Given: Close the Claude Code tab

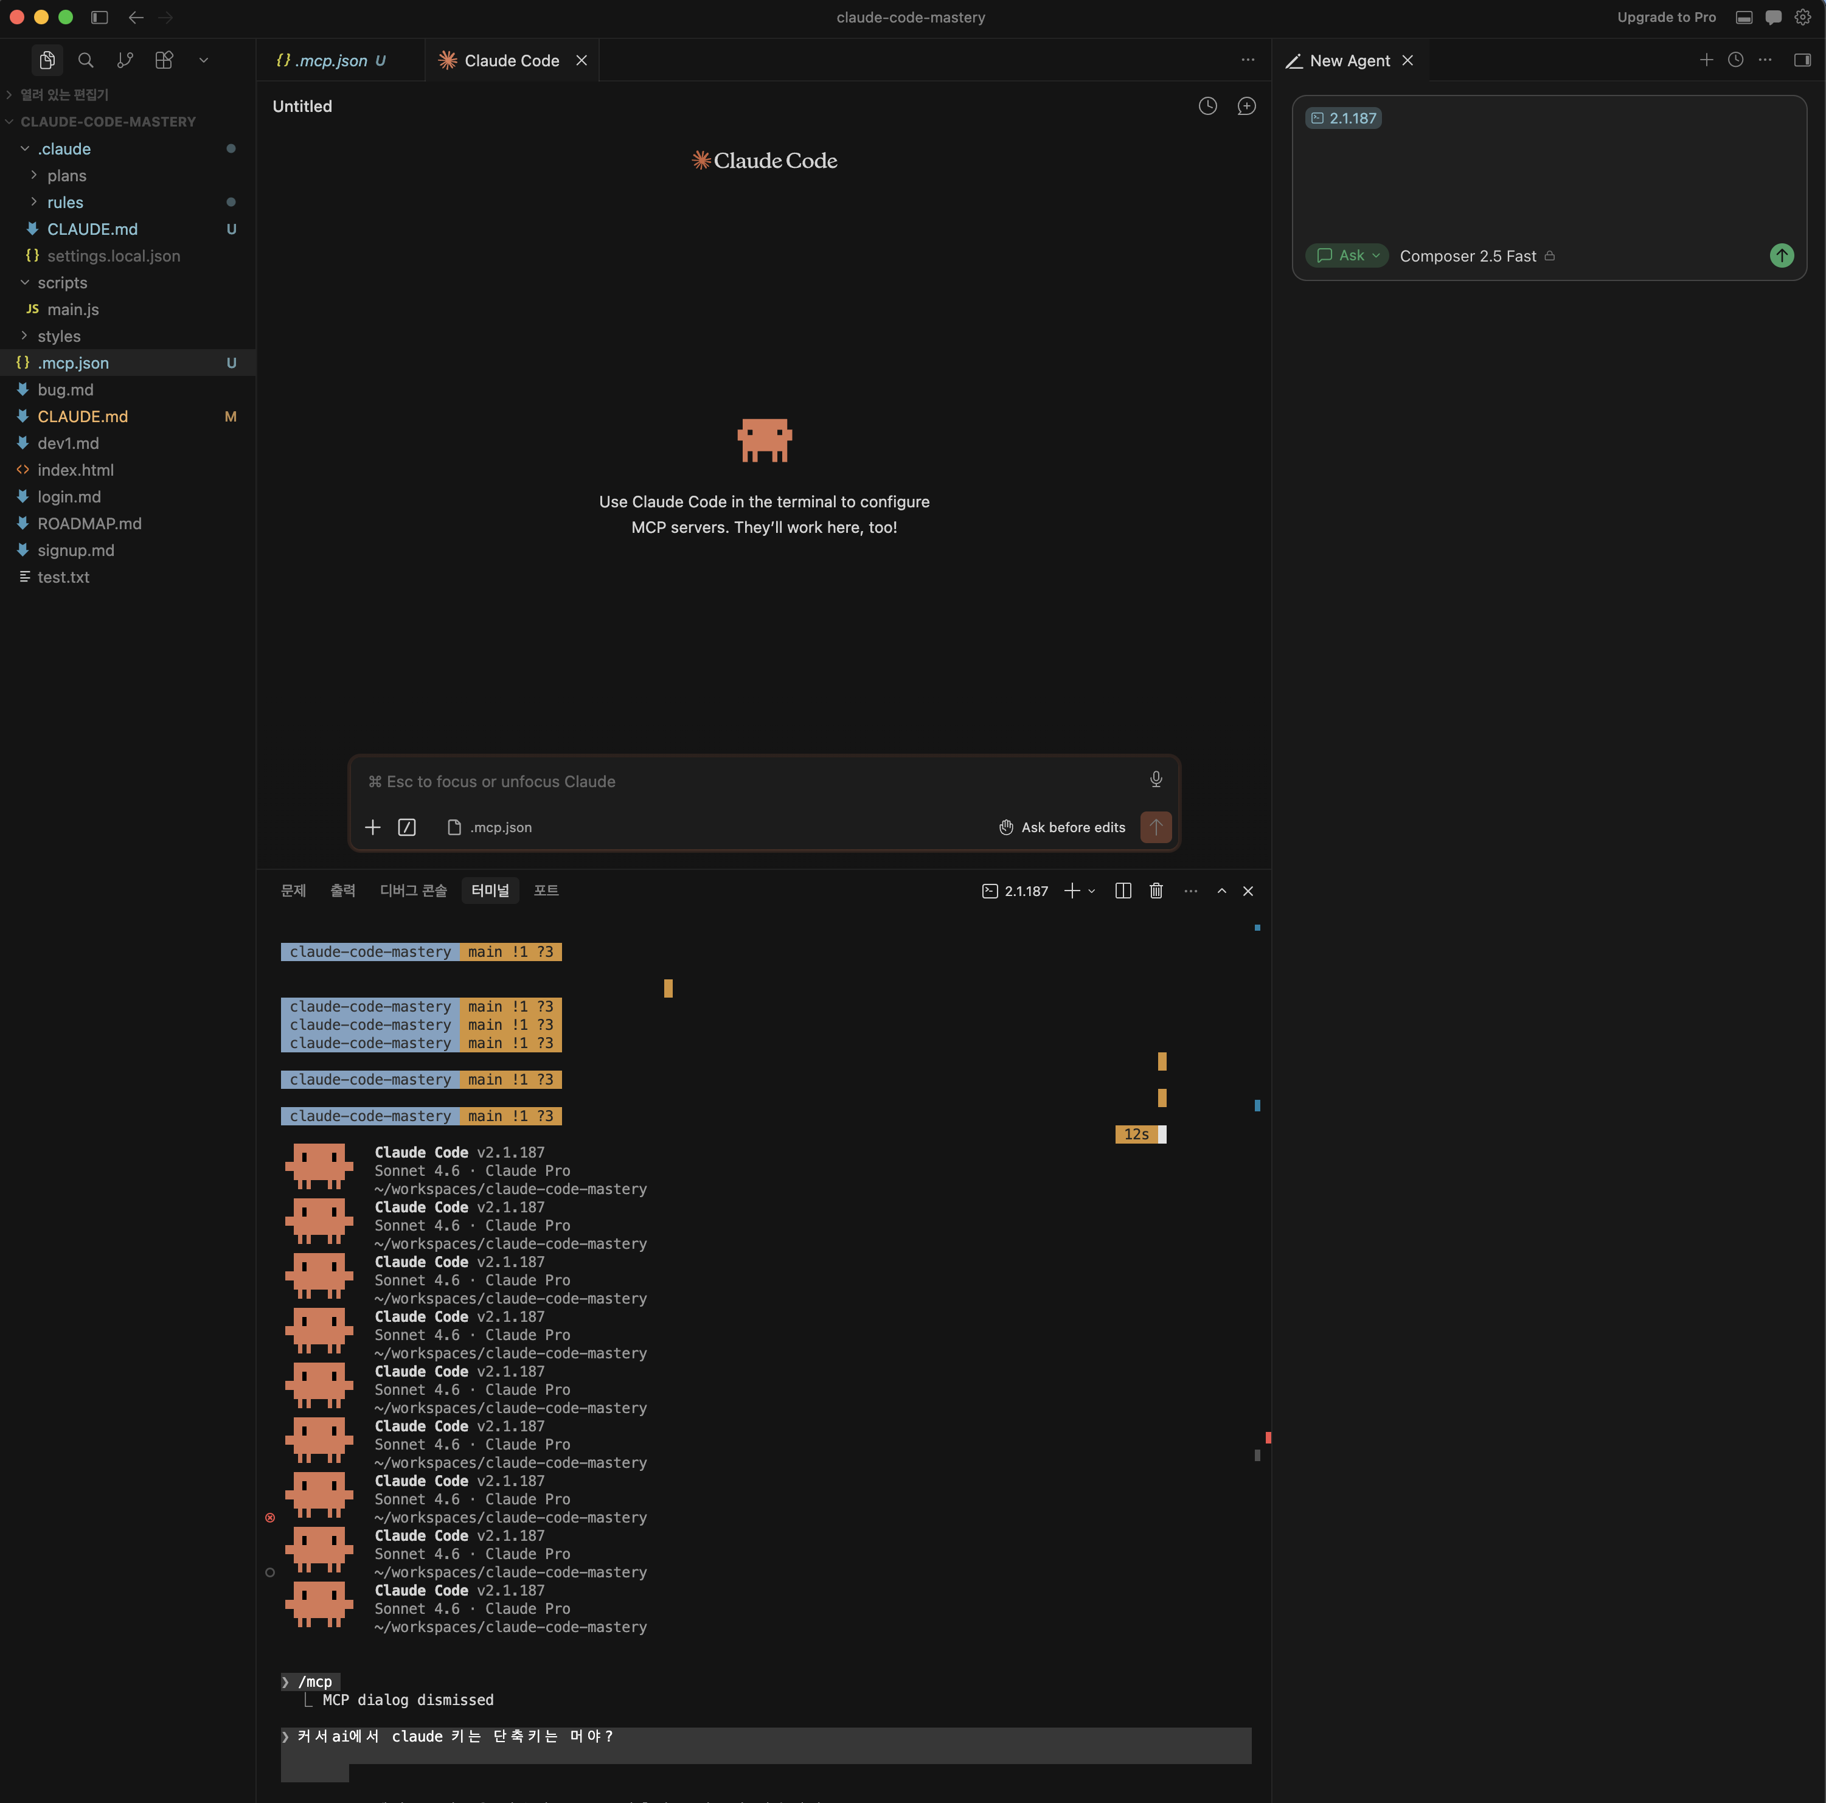Looking at the screenshot, I should coord(582,60).
